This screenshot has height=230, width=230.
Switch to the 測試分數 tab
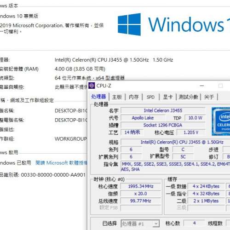[x=188, y=97]
